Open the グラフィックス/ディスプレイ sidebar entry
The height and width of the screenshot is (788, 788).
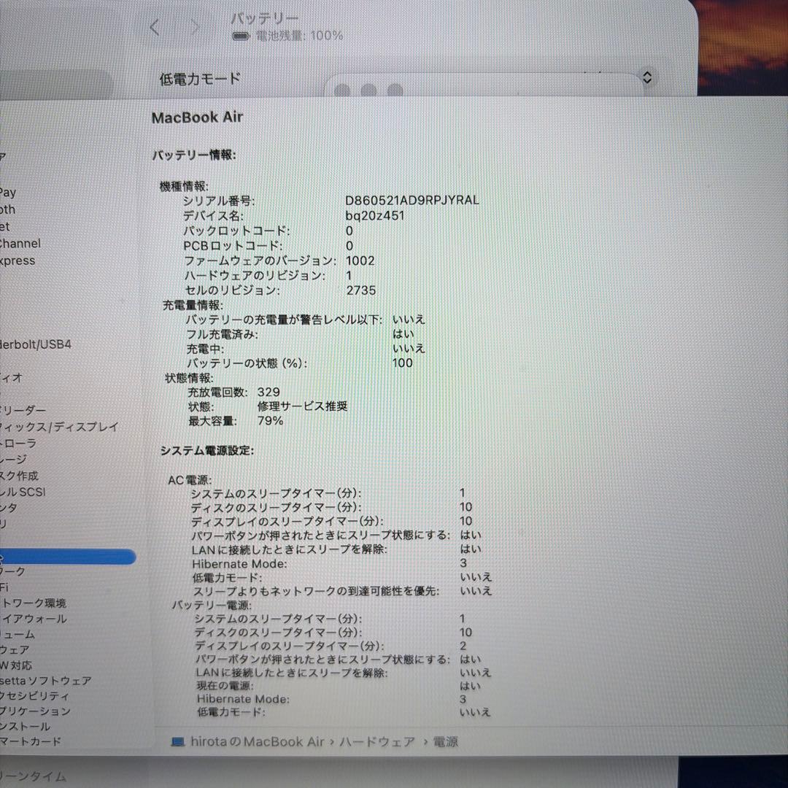tap(59, 427)
